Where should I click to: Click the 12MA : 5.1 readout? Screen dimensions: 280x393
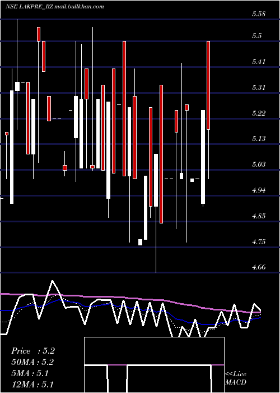[32, 385]
